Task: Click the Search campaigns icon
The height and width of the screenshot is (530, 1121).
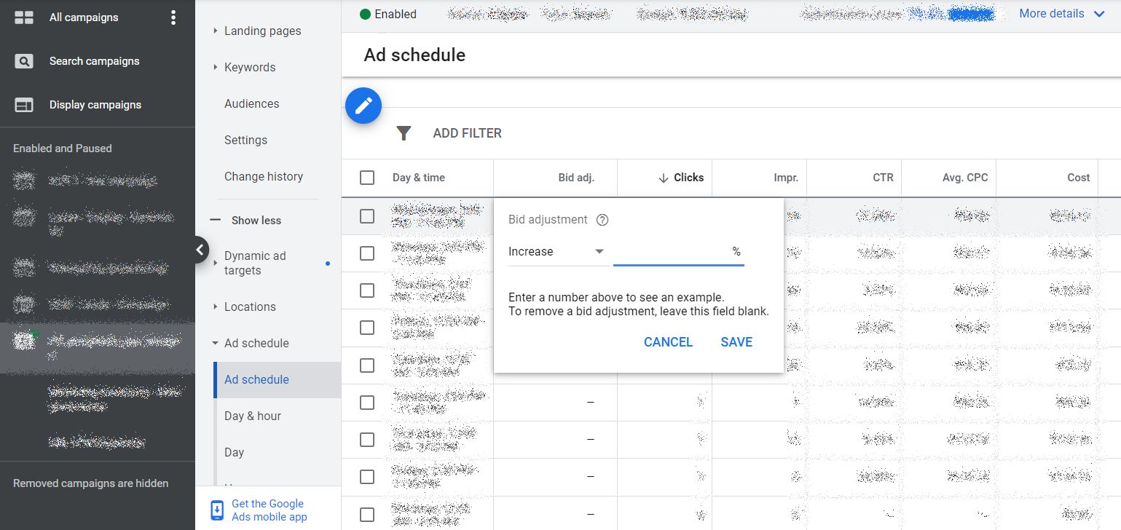Action: point(22,60)
